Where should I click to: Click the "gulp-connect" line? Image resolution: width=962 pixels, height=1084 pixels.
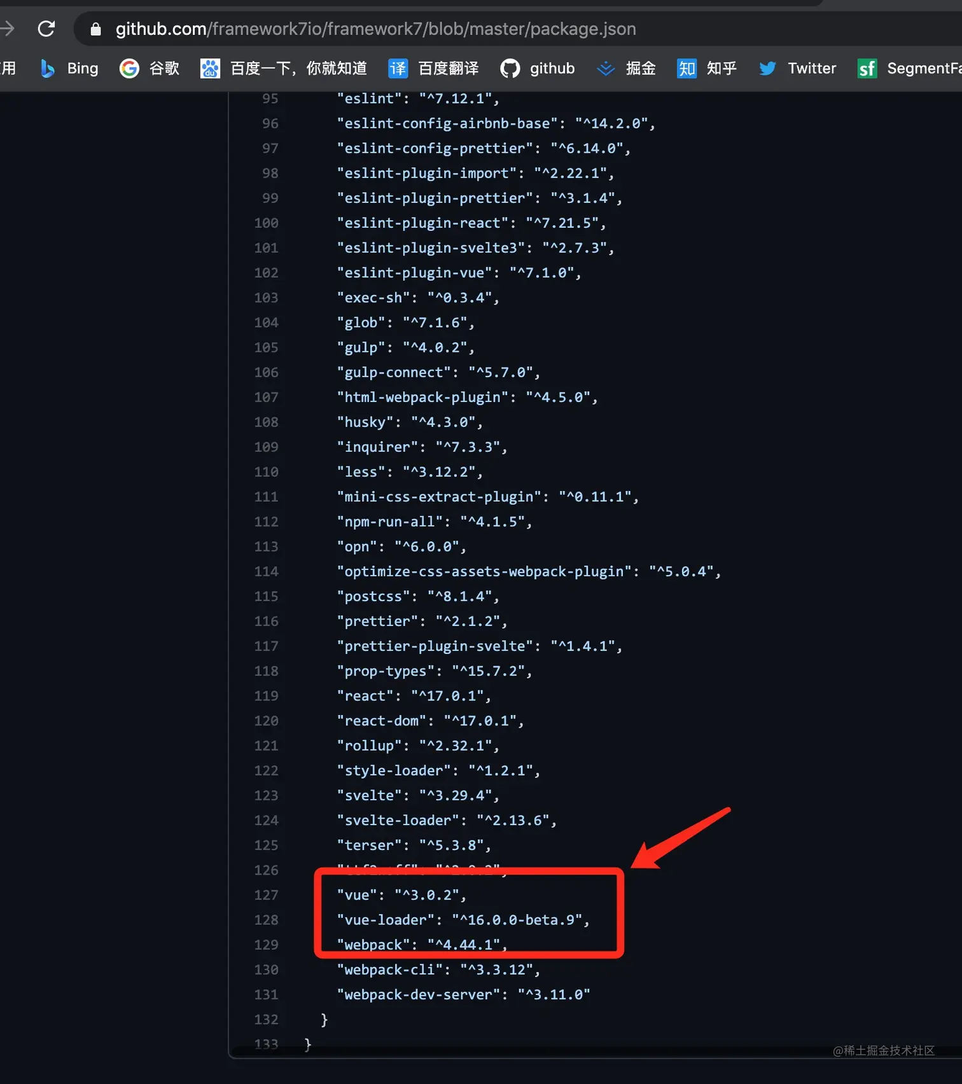(x=438, y=372)
